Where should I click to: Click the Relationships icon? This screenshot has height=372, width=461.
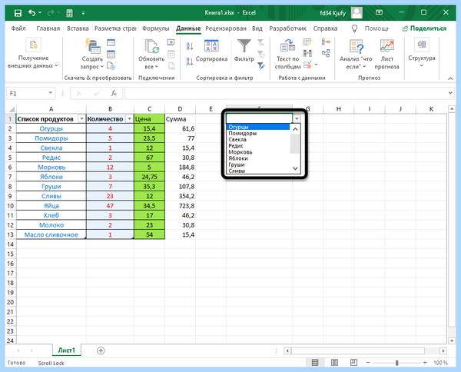pos(326,53)
